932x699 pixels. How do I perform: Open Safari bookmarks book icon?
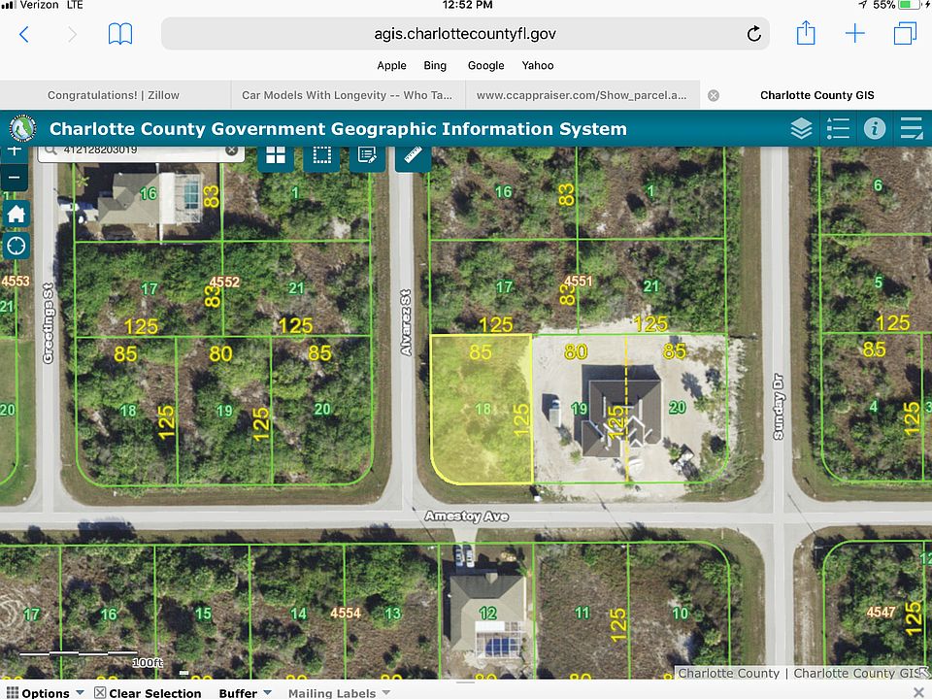click(x=120, y=34)
